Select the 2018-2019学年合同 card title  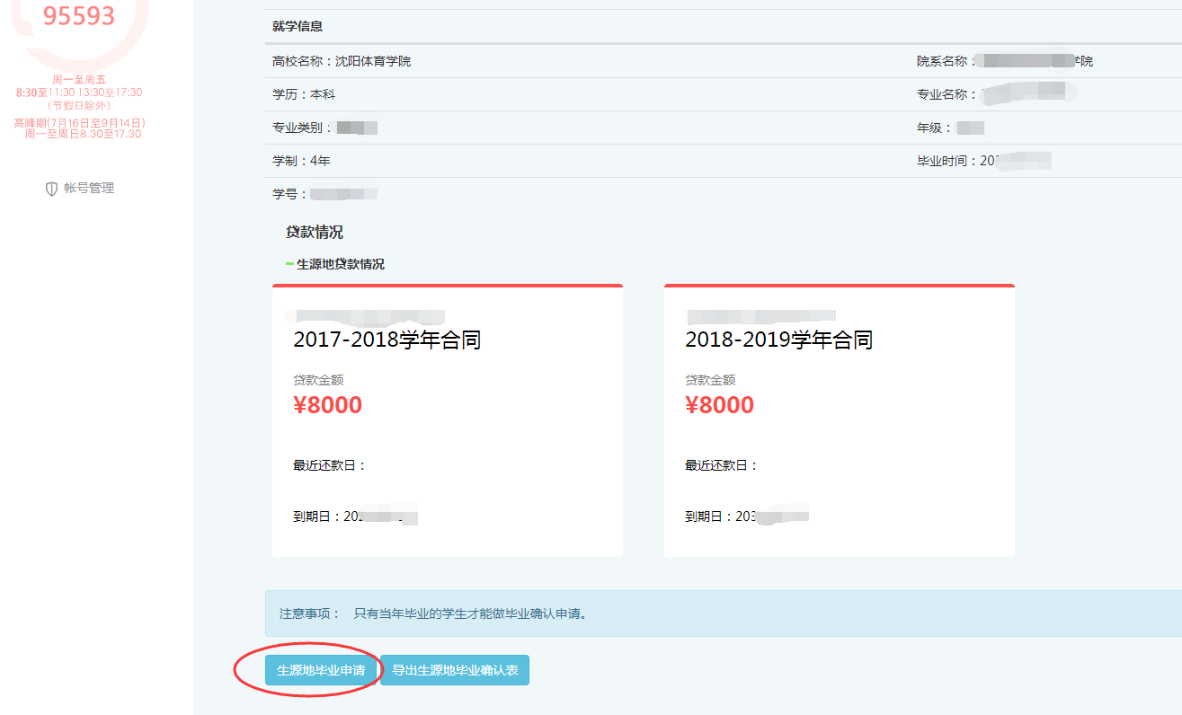click(x=778, y=340)
